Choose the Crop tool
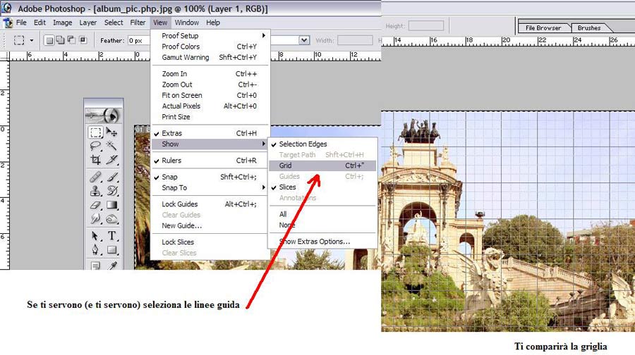This screenshot has width=635, height=355. [x=95, y=160]
